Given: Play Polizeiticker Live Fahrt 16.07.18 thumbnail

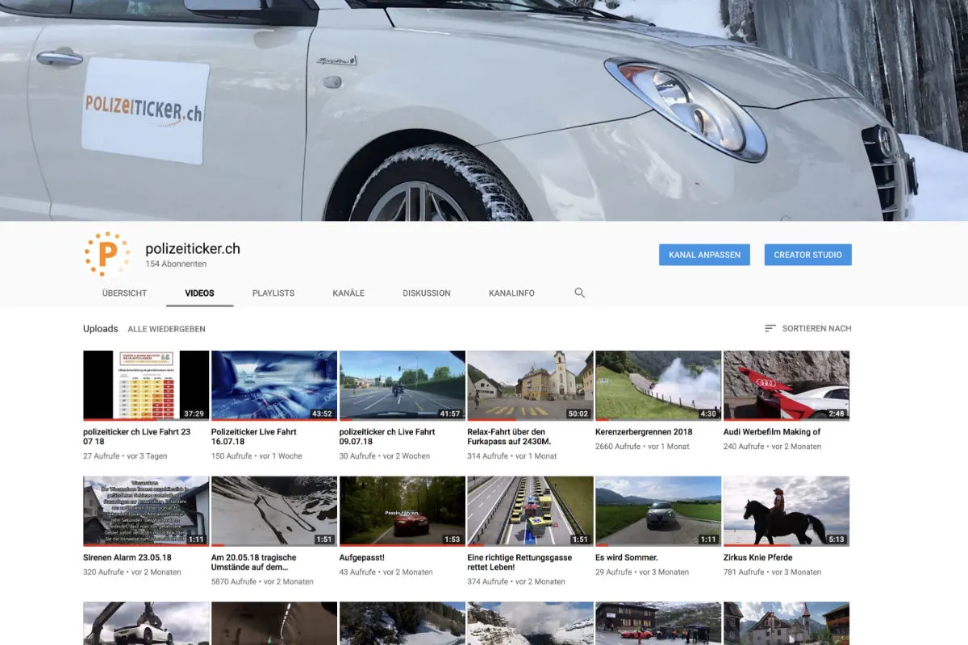Looking at the screenshot, I should tap(274, 385).
